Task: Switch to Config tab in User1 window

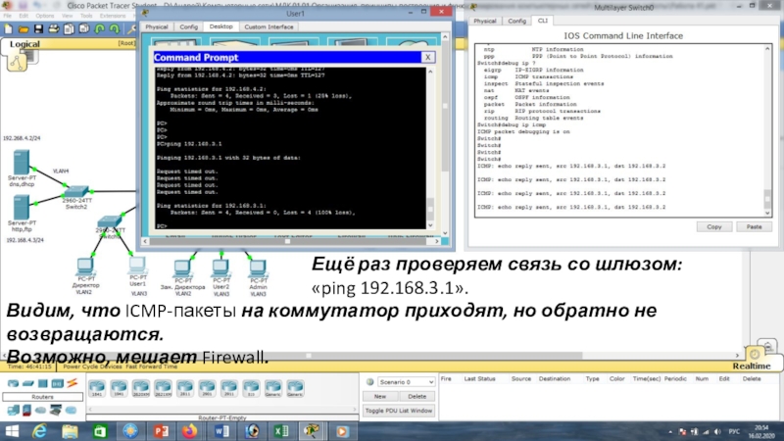Action: 188,27
